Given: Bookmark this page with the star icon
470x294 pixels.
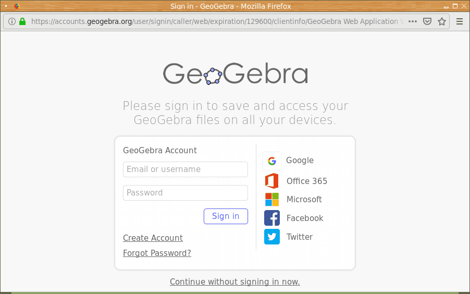Looking at the screenshot, I should pos(442,21).
